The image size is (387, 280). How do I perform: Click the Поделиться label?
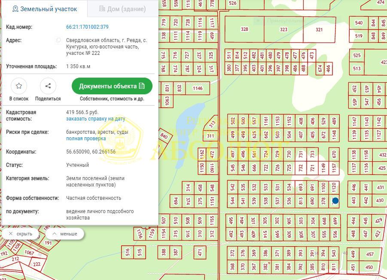click(x=48, y=99)
